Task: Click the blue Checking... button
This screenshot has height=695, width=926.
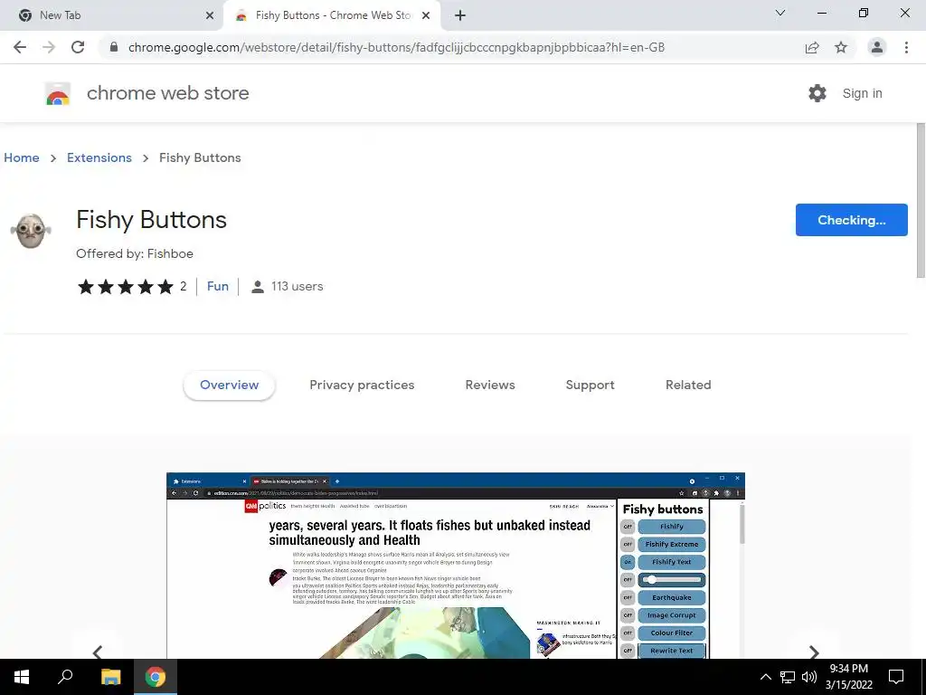Action: tap(852, 220)
